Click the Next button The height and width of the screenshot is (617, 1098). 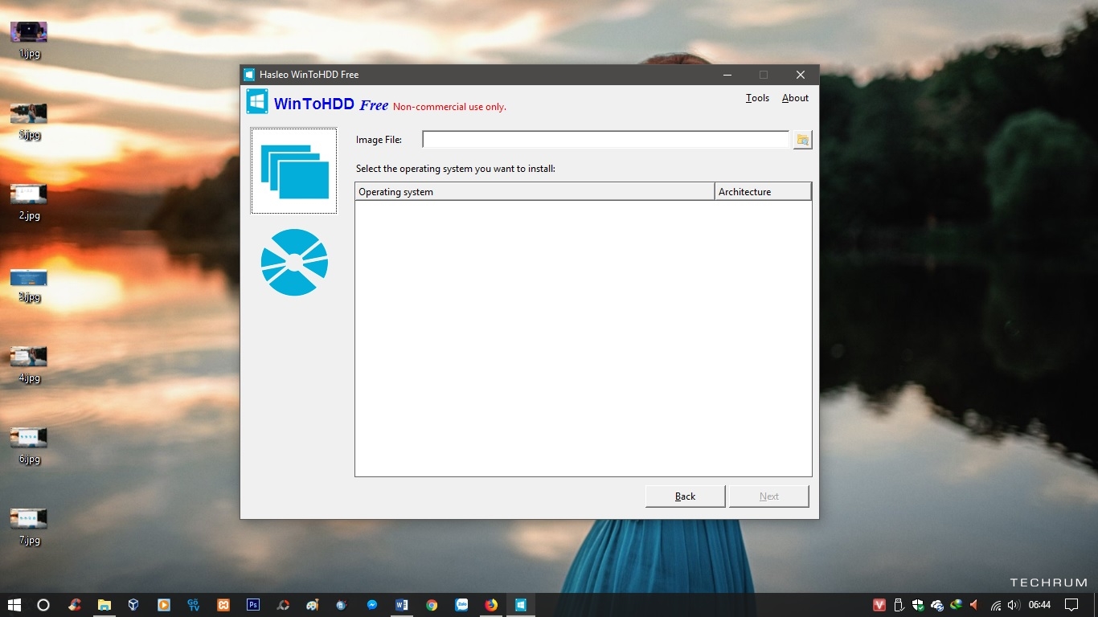(768, 496)
